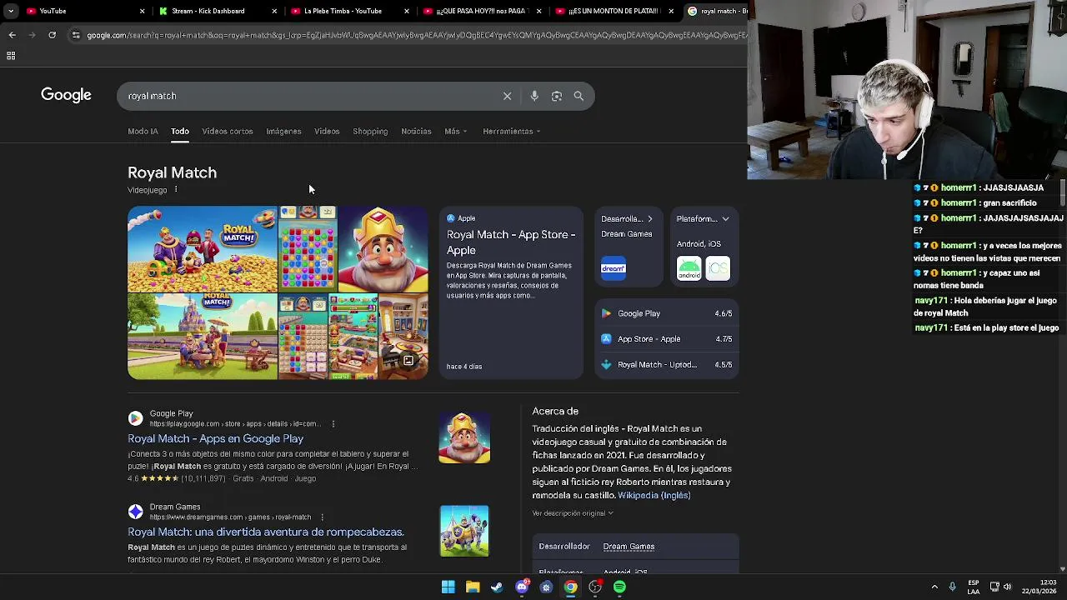Reload the page with the refresh icon
This screenshot has width=1067, height=600.
(x=52, y=35)
